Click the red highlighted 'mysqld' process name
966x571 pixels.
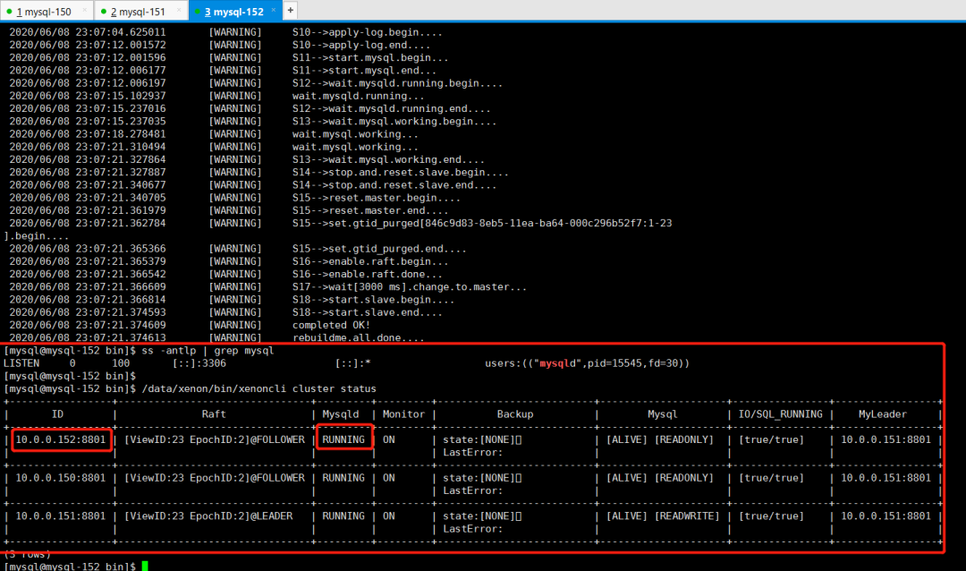pos(560,363)
